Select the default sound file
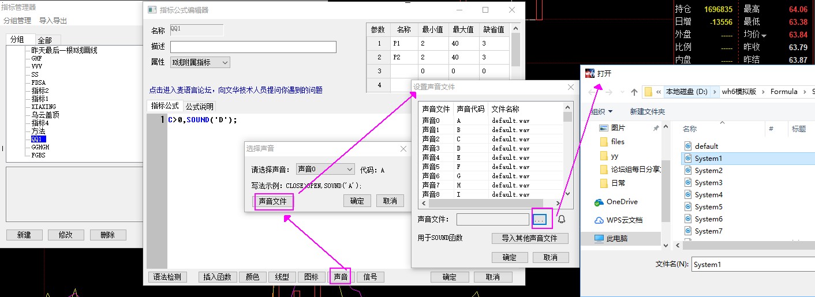The height and width of the screenshot is (297, 815). pyautogui.click(x=706, y=146)
